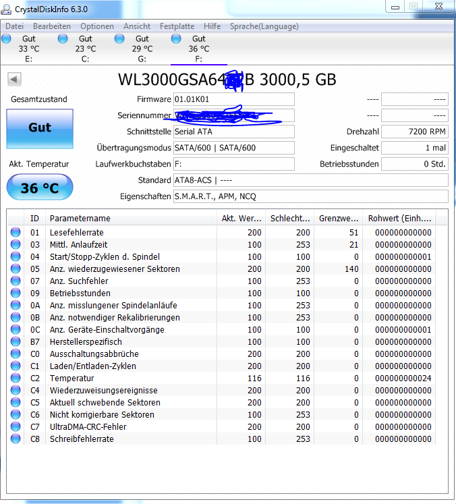The width and height of the screenshot is (456, 504).
Task: Click the Schlecht... column header
Action: [x=290, y=218]
